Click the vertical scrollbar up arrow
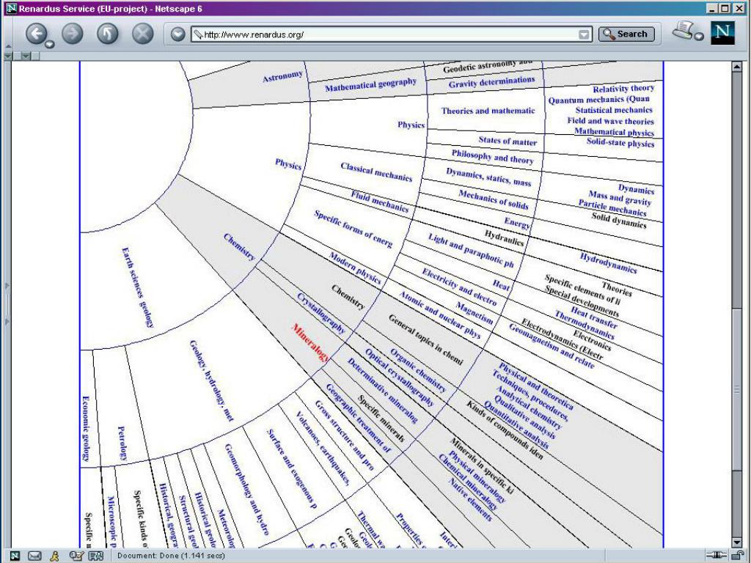Viewport: 751px width, 563px height. [x=737, y=67]
